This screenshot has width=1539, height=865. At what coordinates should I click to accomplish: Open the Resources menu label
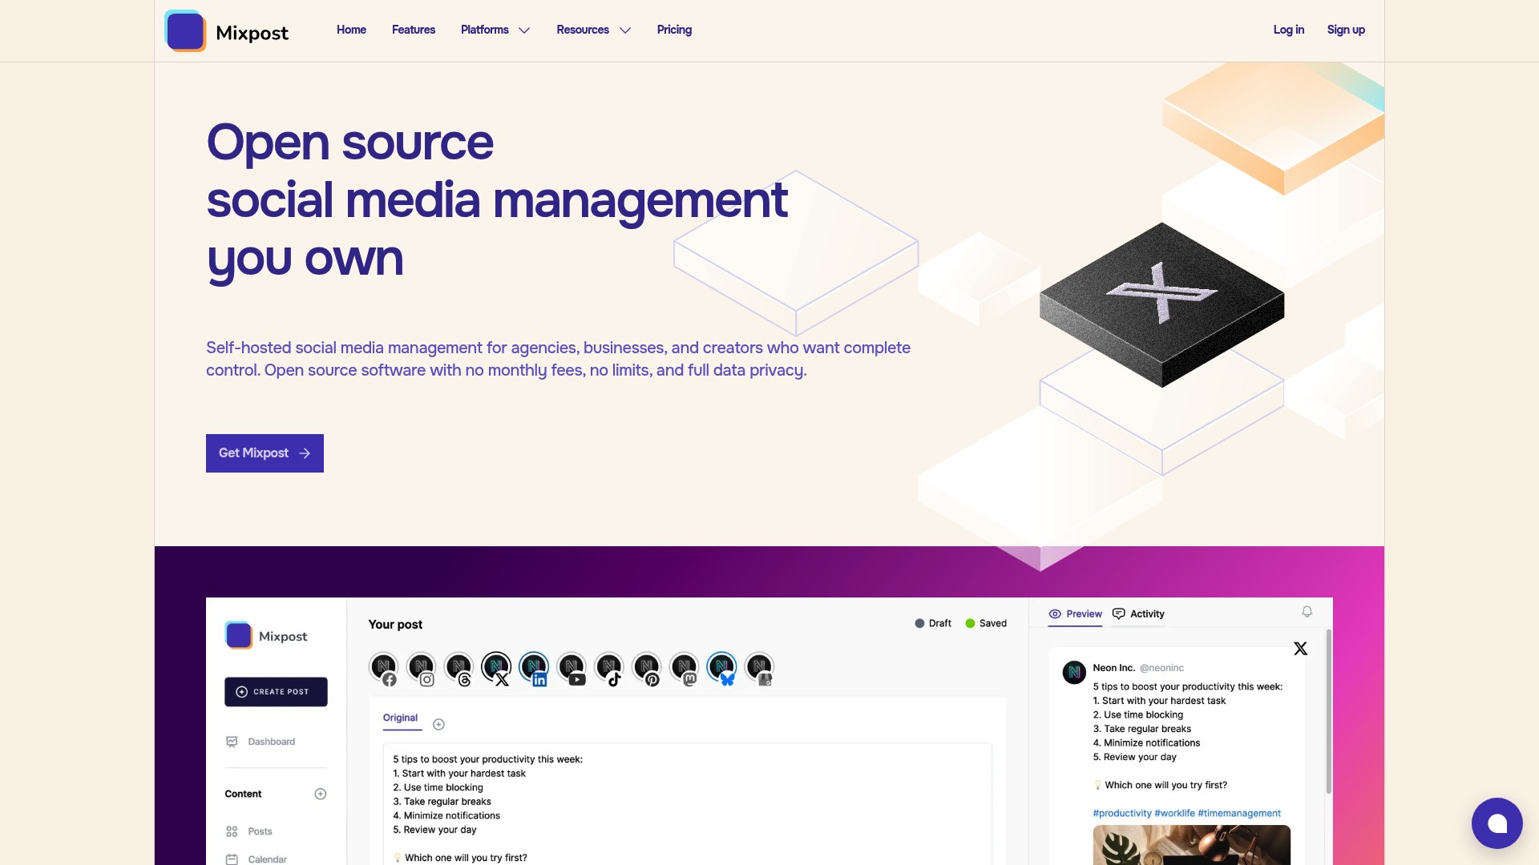click(583, 30)
